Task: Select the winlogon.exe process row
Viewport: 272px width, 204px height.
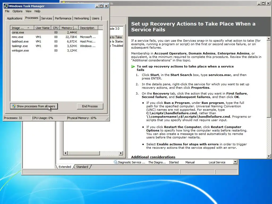Action: [x=54, y=50]
